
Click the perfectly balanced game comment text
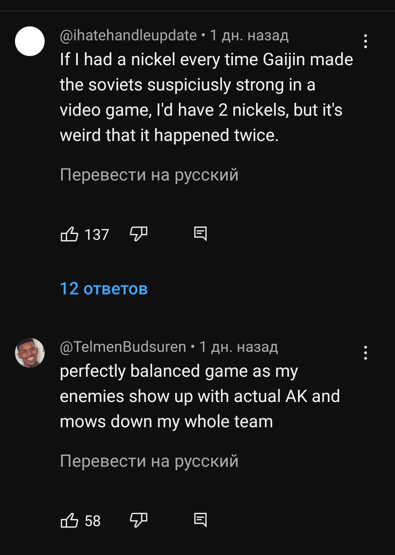pos(199,396)
